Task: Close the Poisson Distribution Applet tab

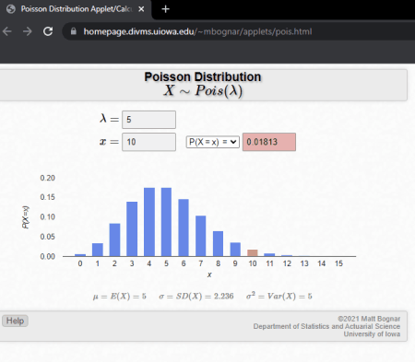Action: point(141,9)
